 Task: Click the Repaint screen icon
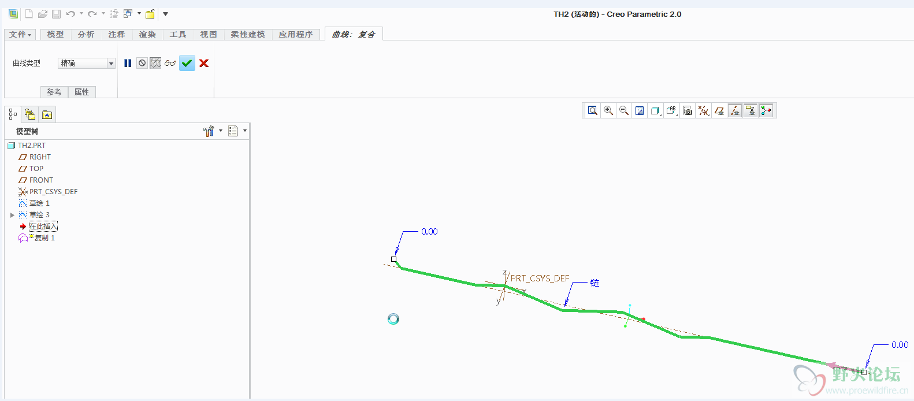640,110
